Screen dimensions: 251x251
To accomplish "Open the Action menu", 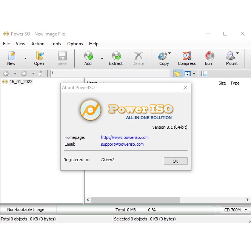I will coord(38,44).
